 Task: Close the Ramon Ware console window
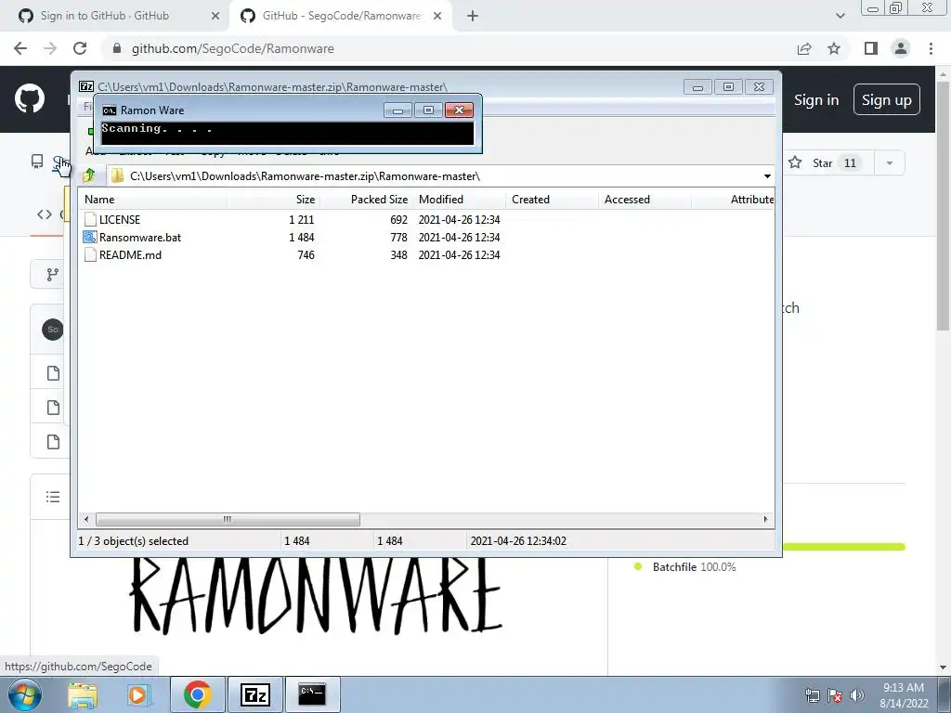pyautogui.click(x=459, y=110)
